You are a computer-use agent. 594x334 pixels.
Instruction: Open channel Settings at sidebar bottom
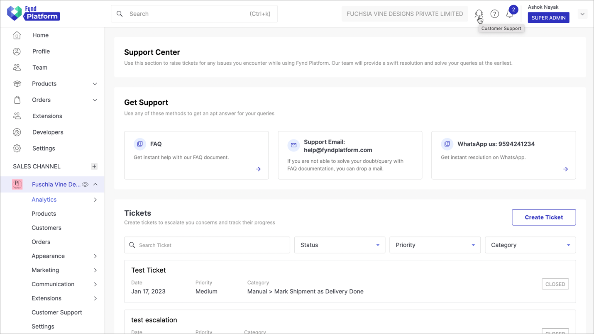pyautogui.click(x=43, y=327)
